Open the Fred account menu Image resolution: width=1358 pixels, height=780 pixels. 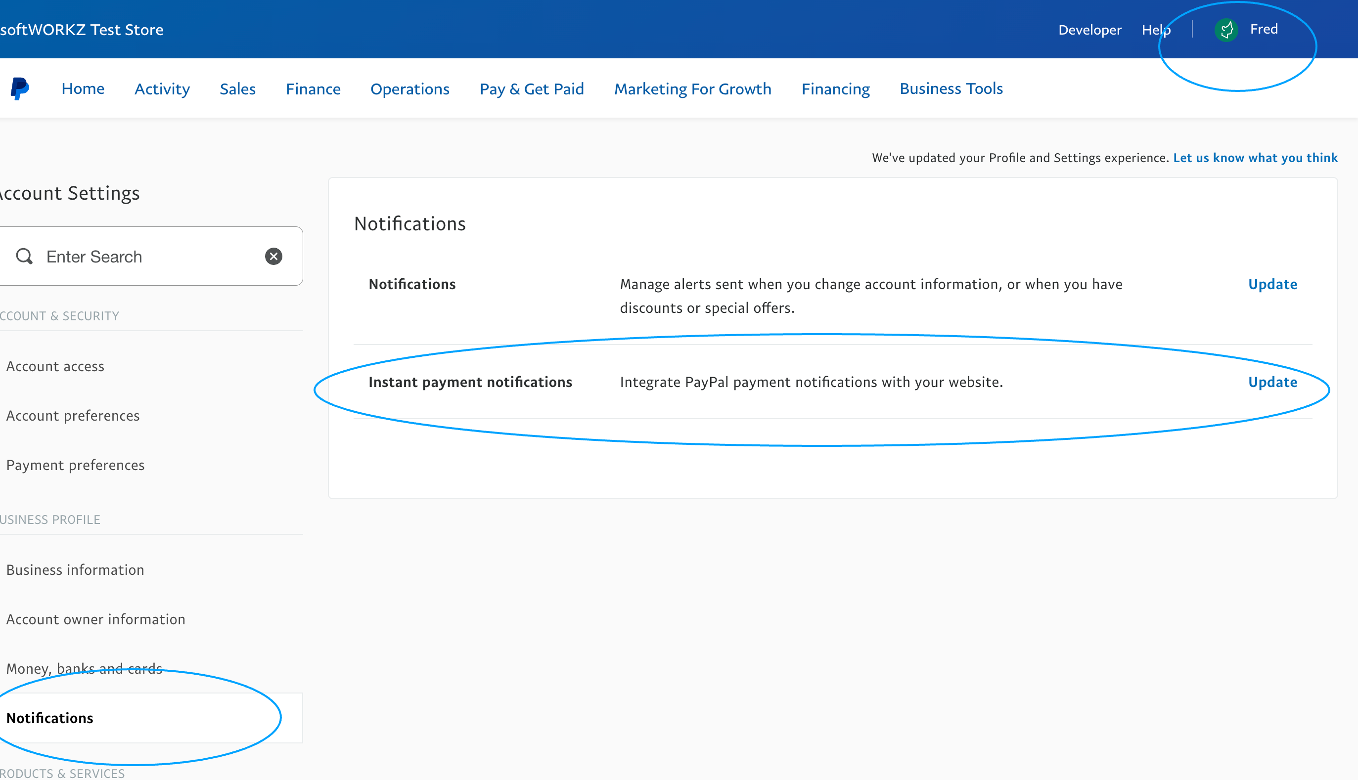[1264, 29]
